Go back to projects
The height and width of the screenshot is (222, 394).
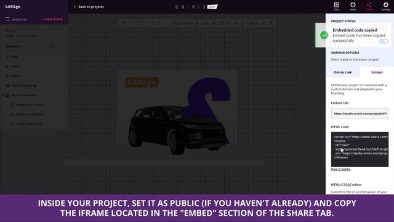tap(89, 7)
